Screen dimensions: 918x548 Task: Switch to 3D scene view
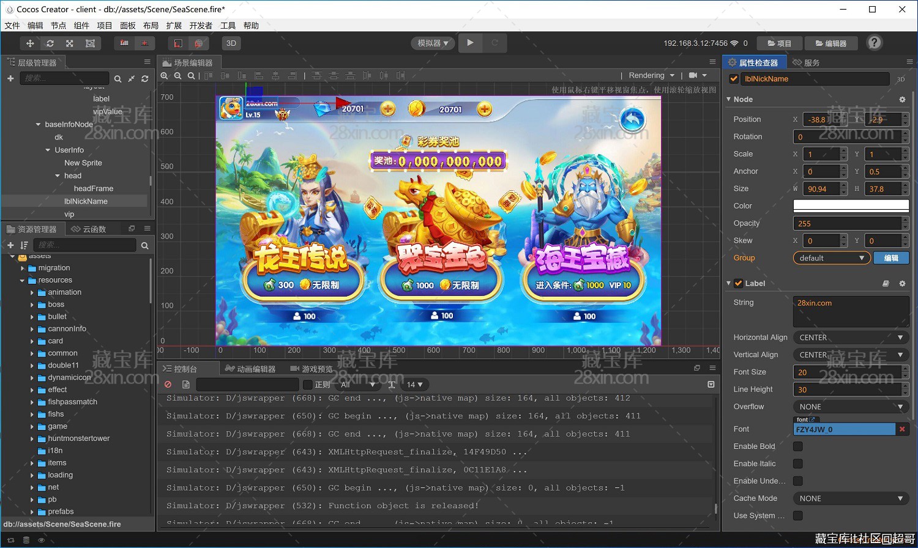(x=231, y=43)
